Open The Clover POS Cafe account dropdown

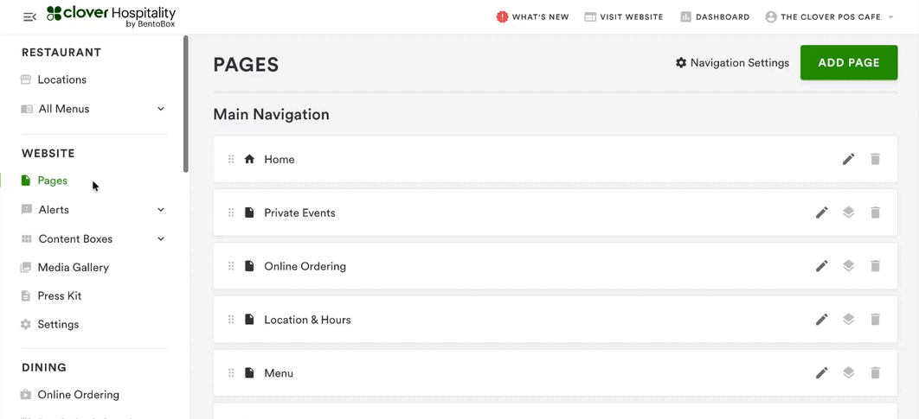point(830,16)
